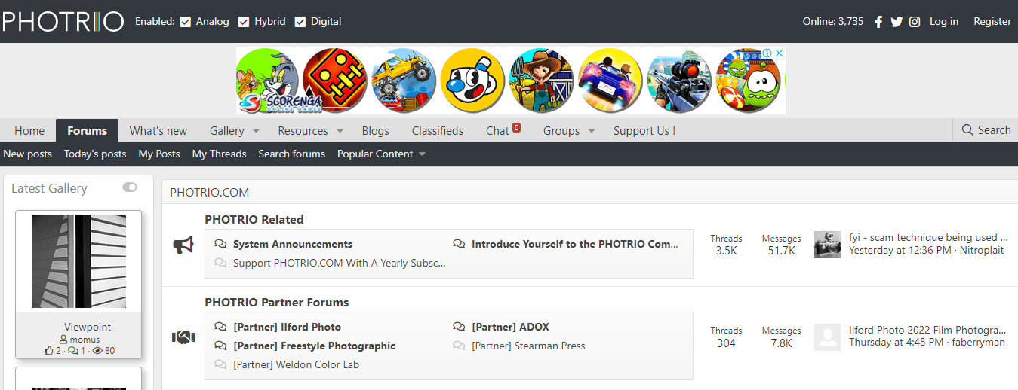Click the chat icon beside [Partner] ADOX
The height and width of the screenshot is (390, 1018).
point(459,327)
